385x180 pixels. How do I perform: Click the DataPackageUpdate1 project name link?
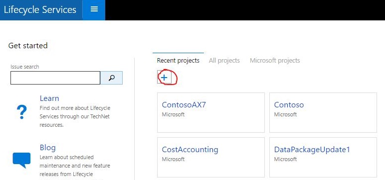312,150
